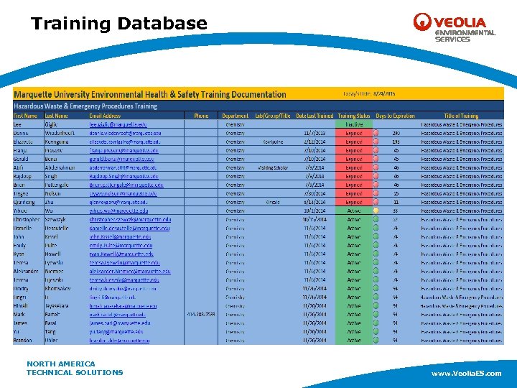Click the green status circle in Yu Tang's row
Viewport: 517px width, 388px height.
(x=376, y=331)
